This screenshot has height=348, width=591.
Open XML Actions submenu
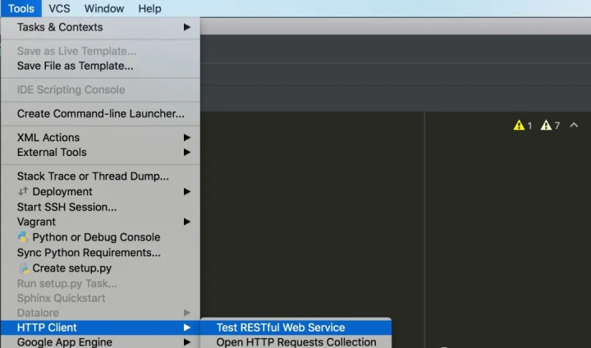tap(100, 137)
